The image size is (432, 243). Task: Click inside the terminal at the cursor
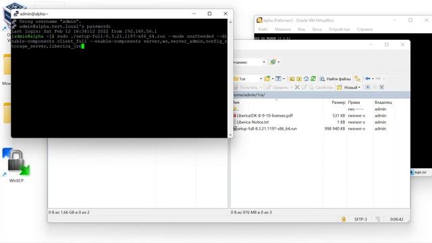coord(82,47)
